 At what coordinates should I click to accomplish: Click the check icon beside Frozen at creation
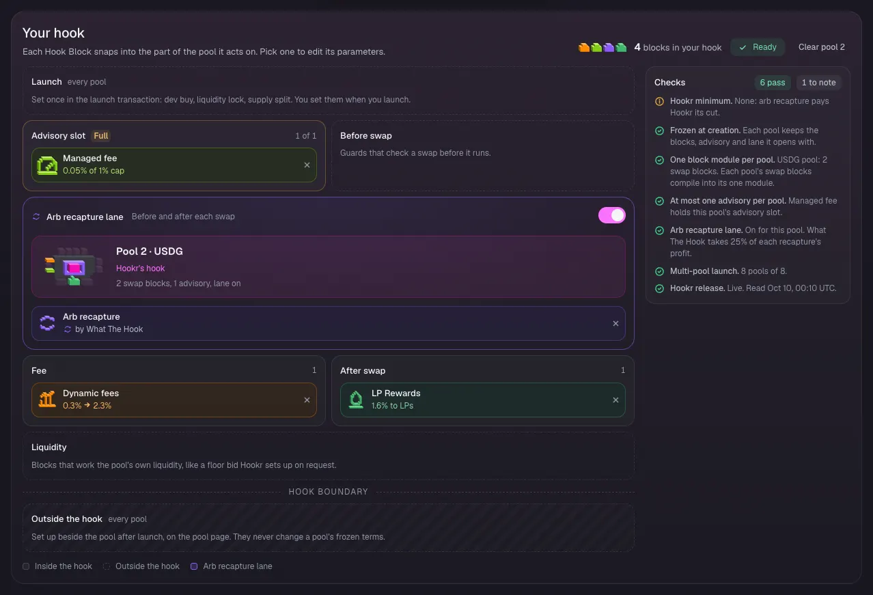tap(659, 130)
